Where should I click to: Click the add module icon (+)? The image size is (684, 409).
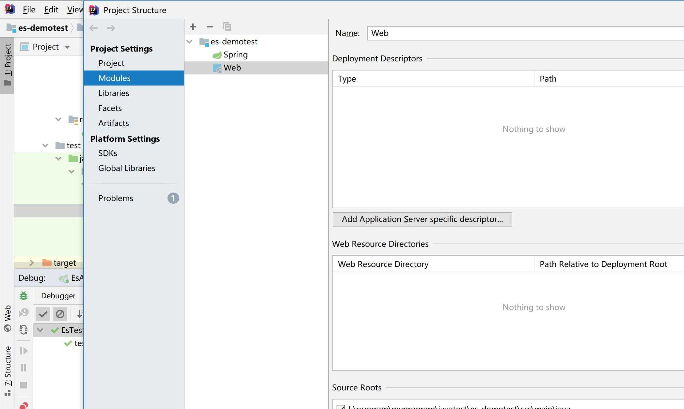click(193, 26)
